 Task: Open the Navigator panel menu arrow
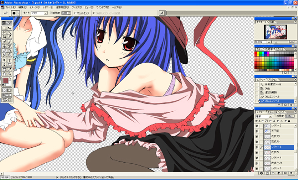pyautogui.click(x=296, y=22)
